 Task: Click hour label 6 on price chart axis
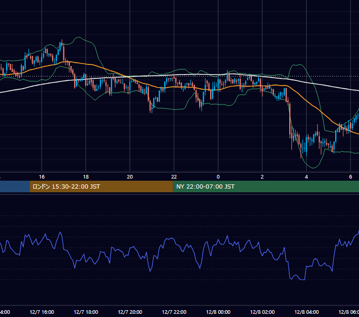coord(351,177)
